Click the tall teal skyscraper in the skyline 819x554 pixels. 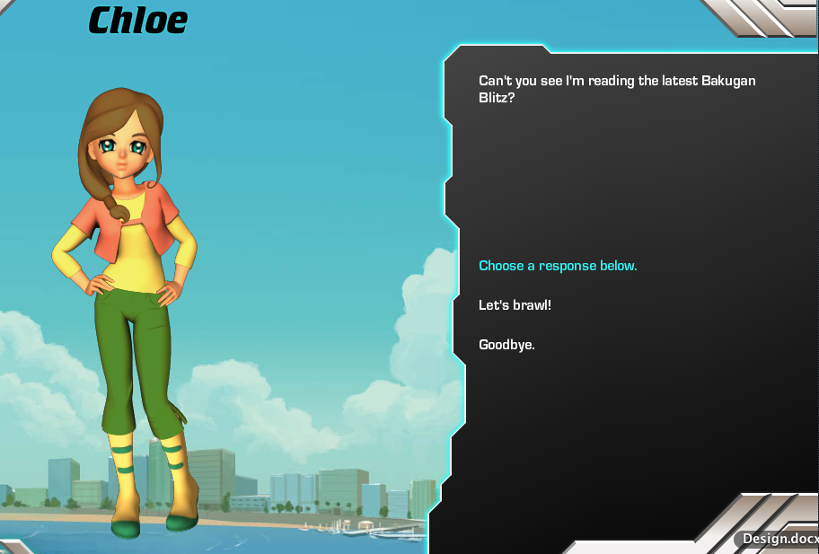click(158, 471)
